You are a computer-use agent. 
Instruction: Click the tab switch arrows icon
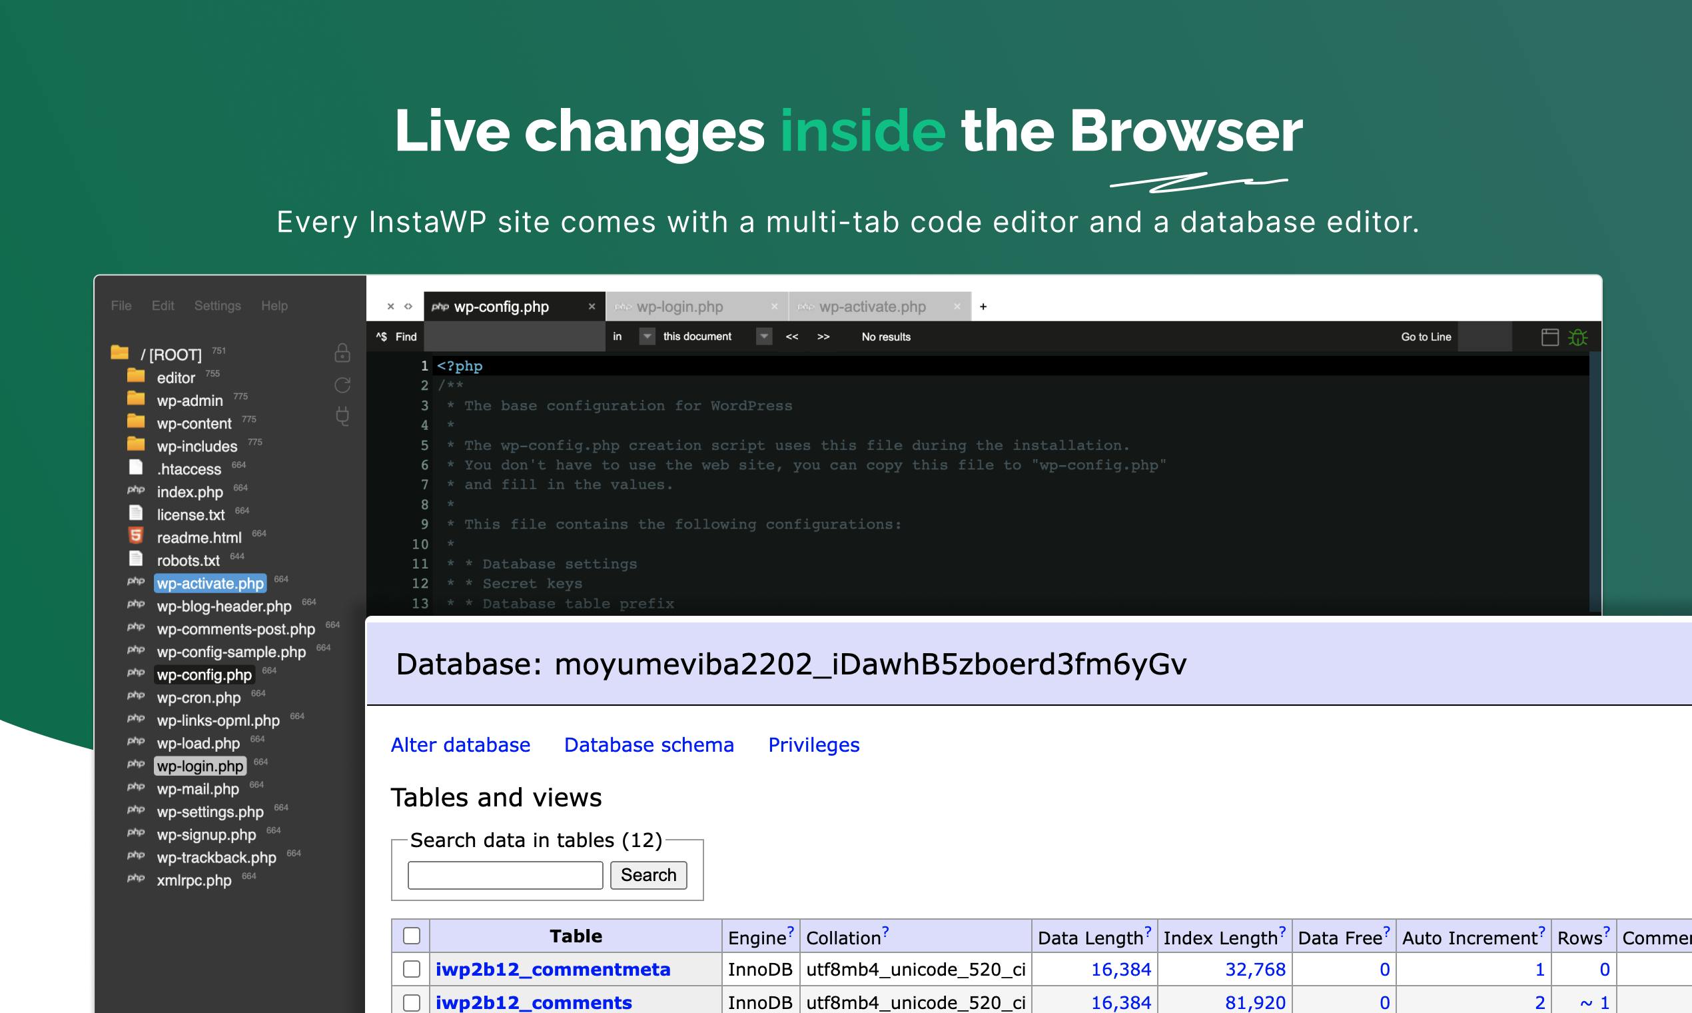coord(408,307)
